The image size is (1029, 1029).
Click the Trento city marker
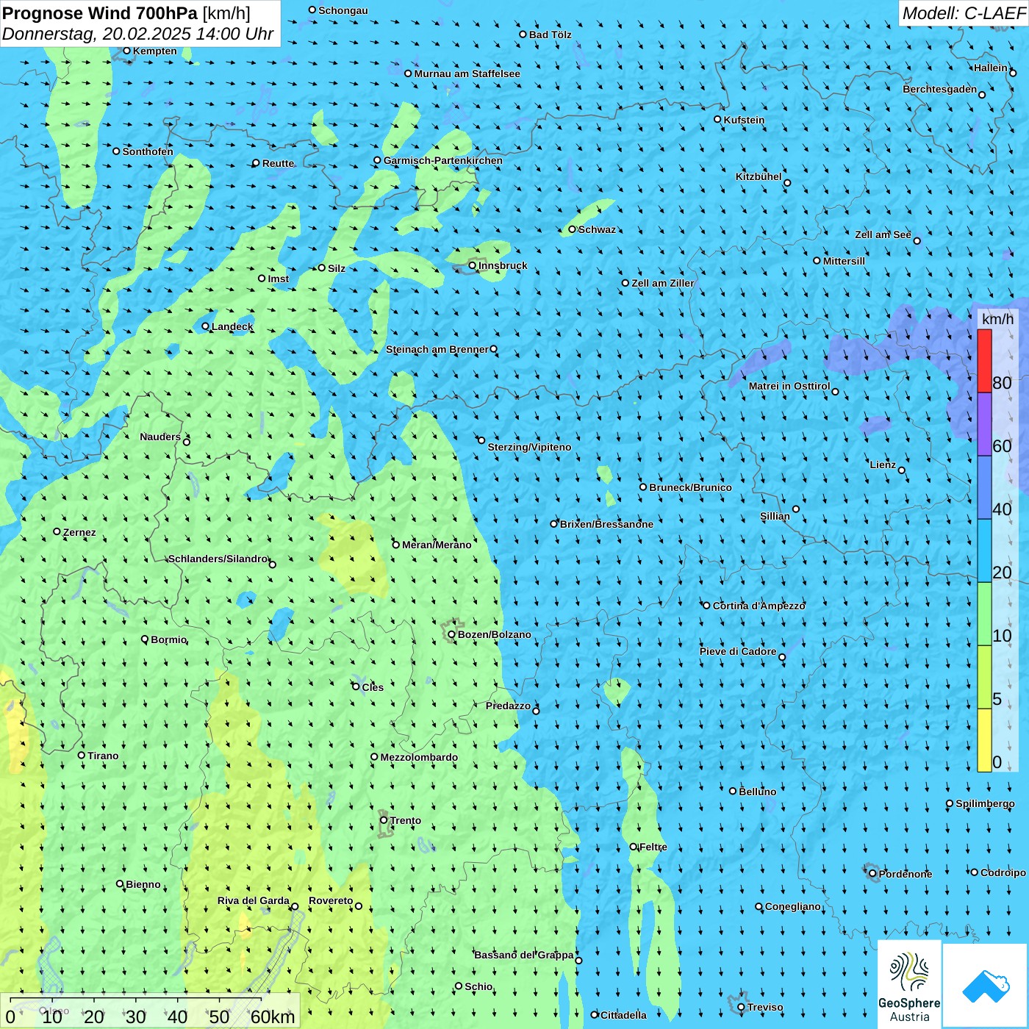coord(384,820)
